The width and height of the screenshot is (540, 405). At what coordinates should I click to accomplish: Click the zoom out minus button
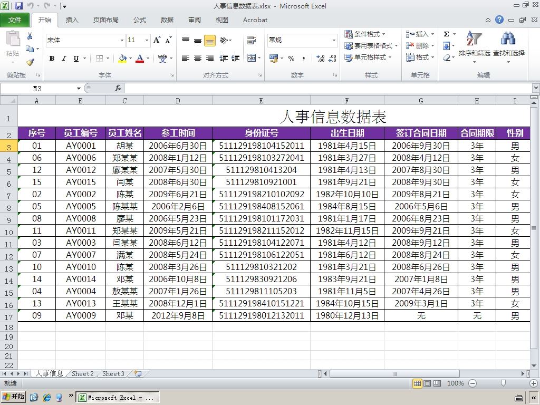pos(472,383)
